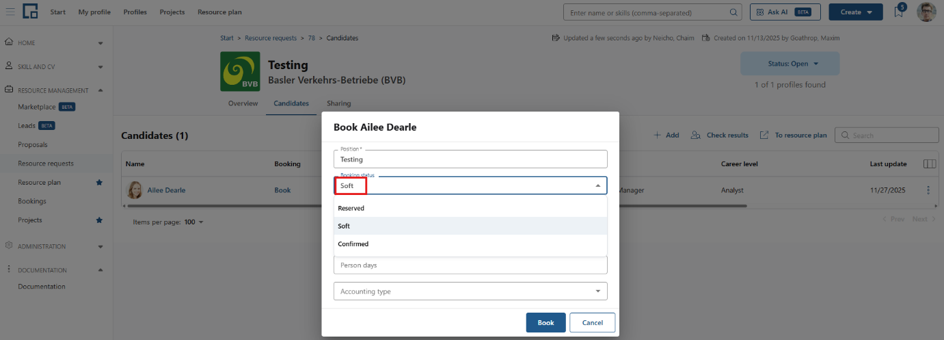Viewport: 944px width, 340px height.
Task: Open Marketplace in sidebar
Action: [x=37, y=107]
